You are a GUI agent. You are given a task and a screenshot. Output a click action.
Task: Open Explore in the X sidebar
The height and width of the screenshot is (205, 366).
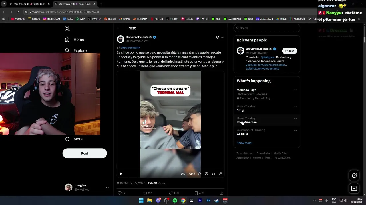(x=76, y=50)
